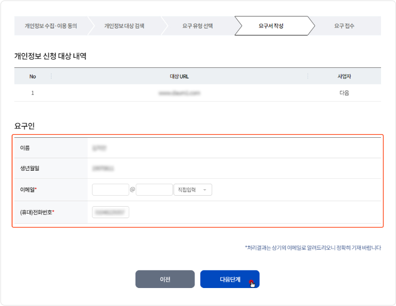Click the 개인정보 신청 대상 내역 heading
Image resolution: width=396 pixels, height=306 pixels.
pos(50,56)
